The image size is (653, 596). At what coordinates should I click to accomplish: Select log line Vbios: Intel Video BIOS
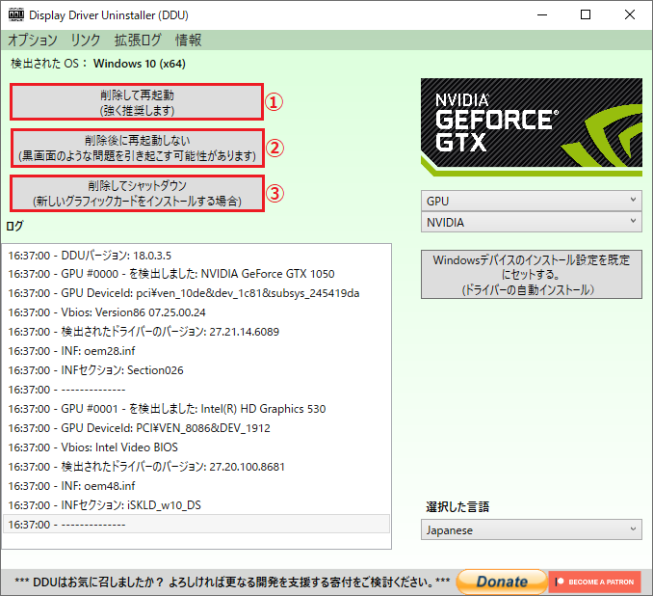pyautogui.click(x=196, y=447)
